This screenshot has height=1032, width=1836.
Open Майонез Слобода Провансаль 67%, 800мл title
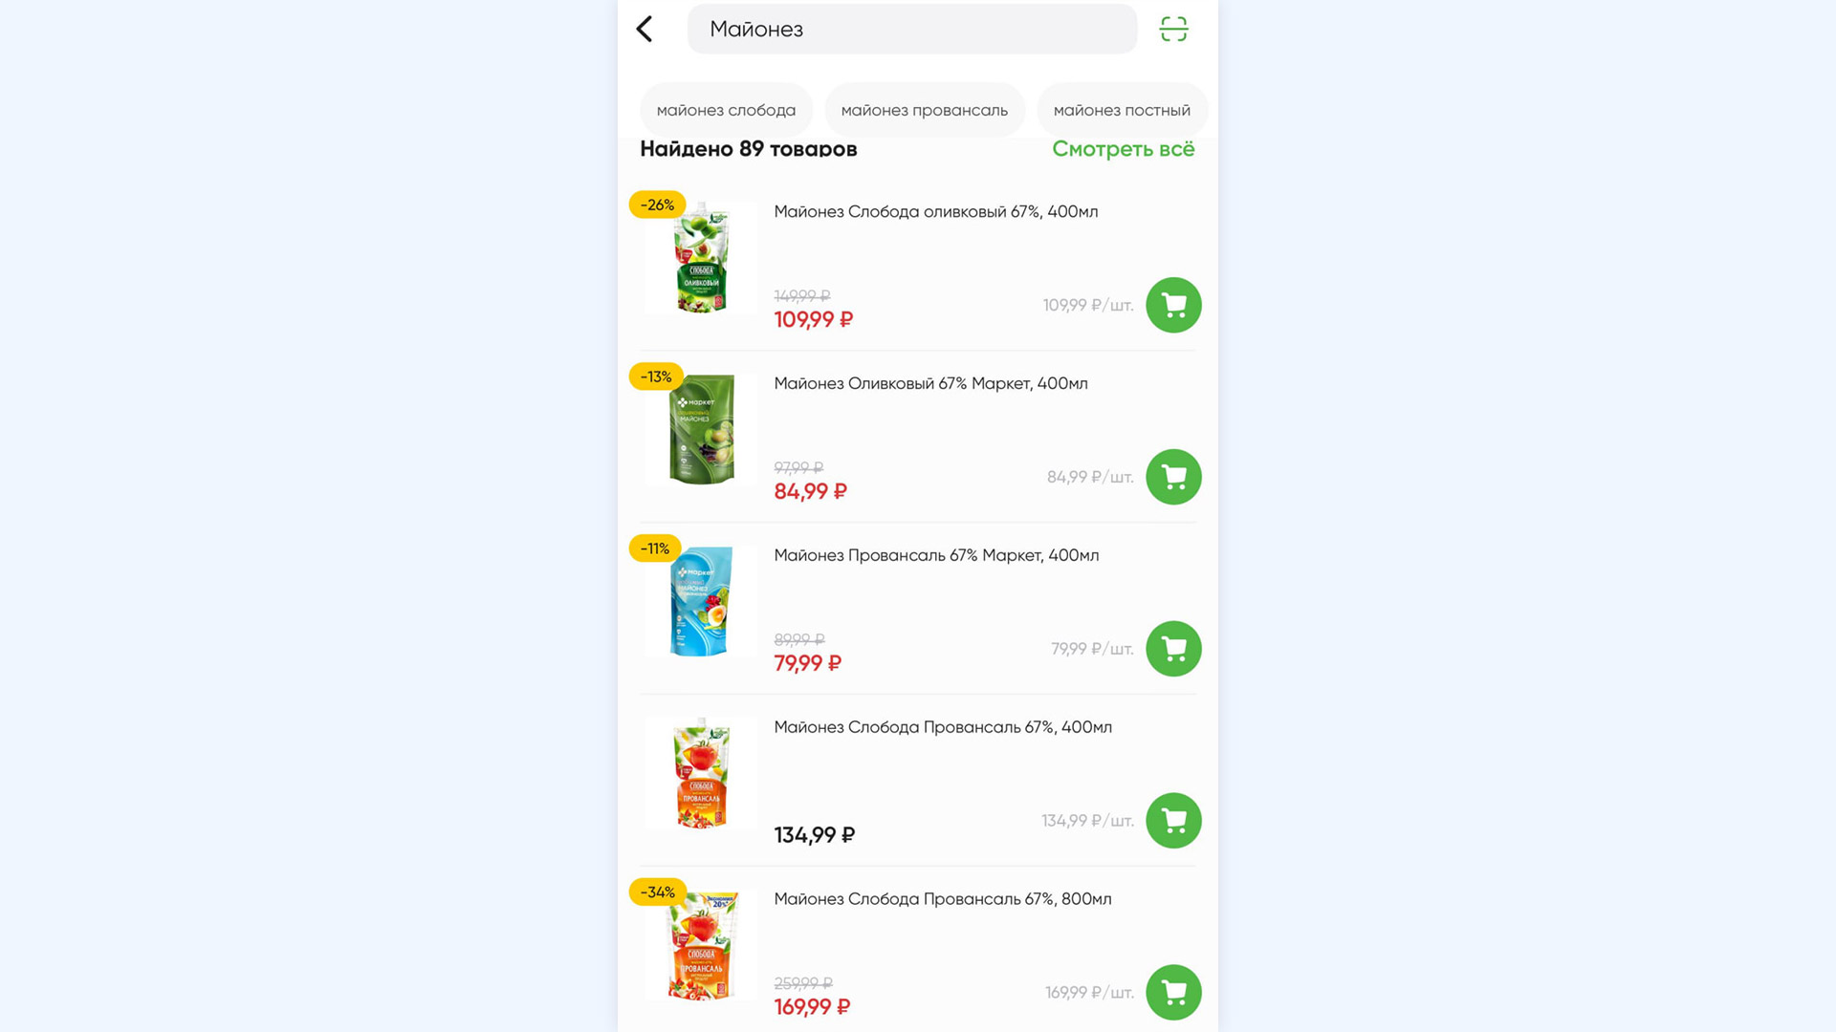coord(943,899)
